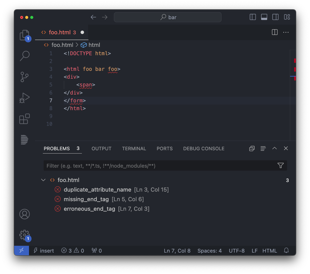This screenshot has height=274, width=310.
Task: Toggle the secondary side bar layout icon
Action: click(275, 17)
